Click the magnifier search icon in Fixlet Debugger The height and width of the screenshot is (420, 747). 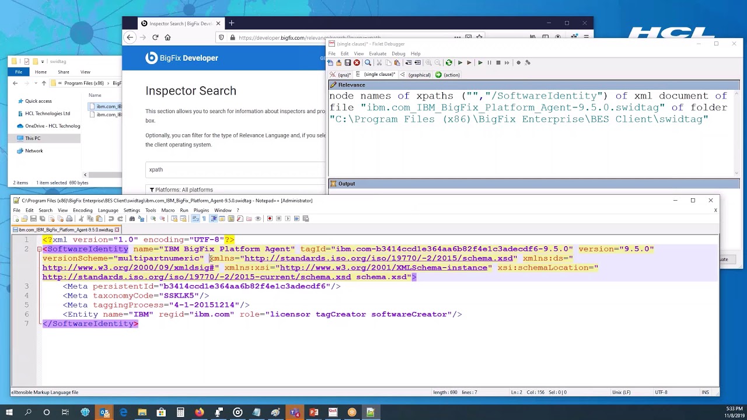(368, 63)
